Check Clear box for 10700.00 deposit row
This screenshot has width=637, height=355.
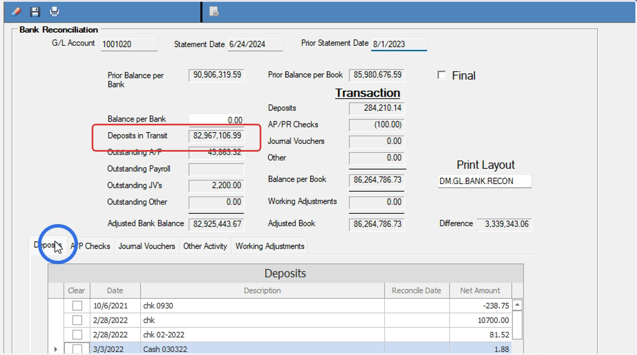78,320
